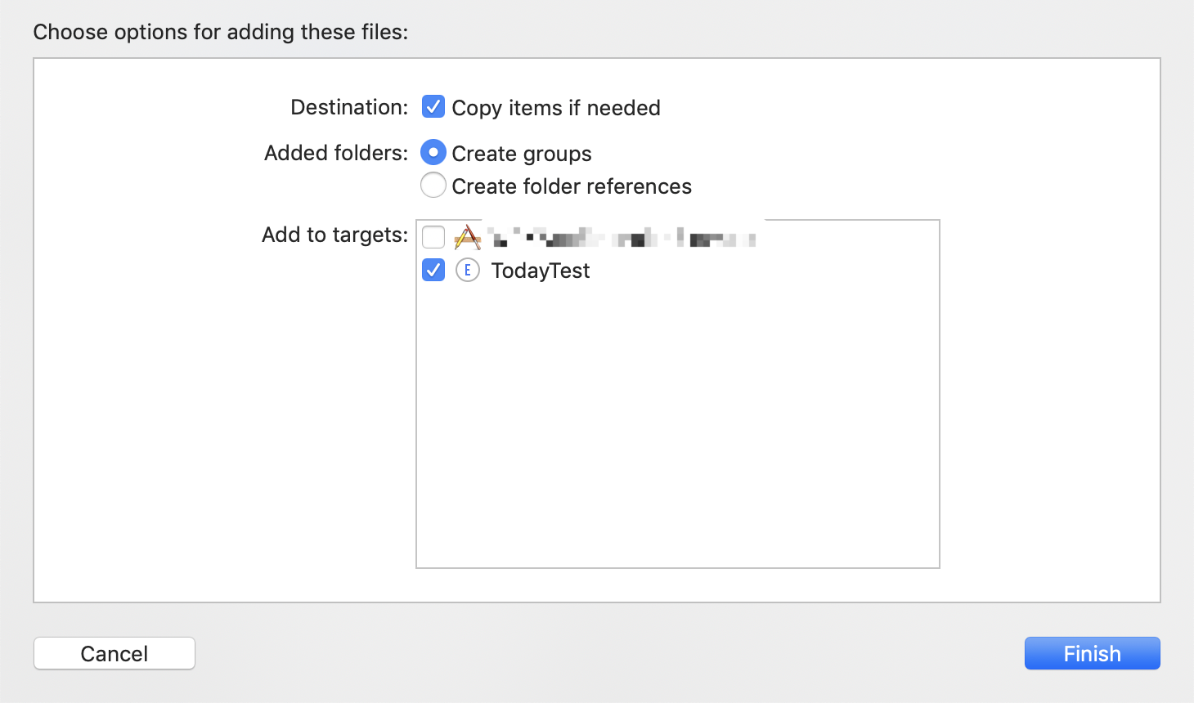Click the "Create folder references" option label
Image resolution: width=1194 pixels, height=703 pixels.
572,186
